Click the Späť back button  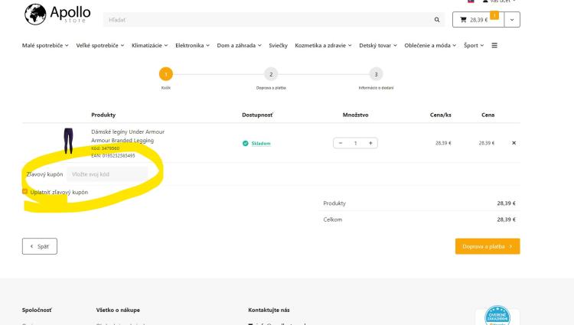pos(40,246)
